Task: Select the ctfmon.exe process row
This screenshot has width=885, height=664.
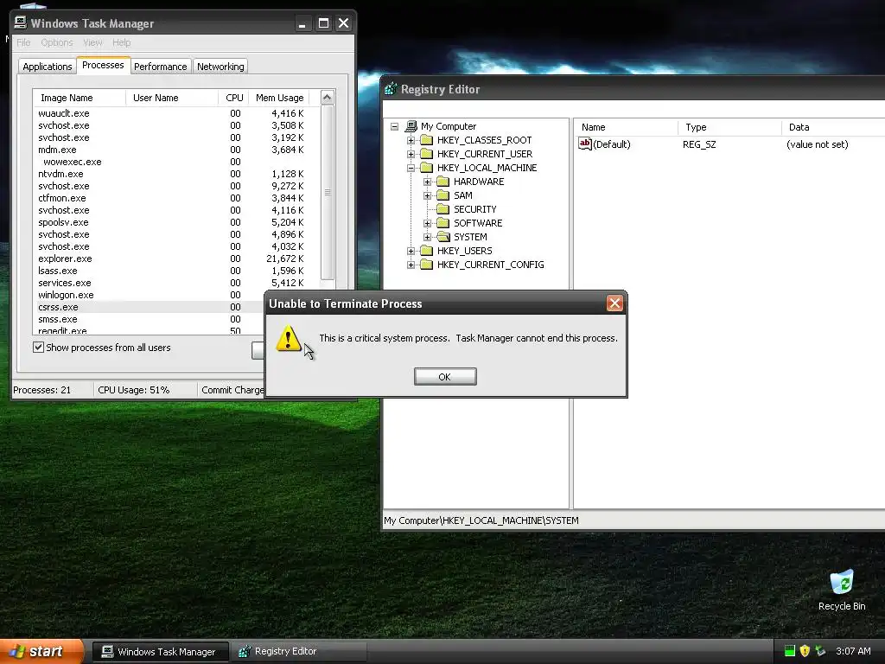Action: (176, 198)
